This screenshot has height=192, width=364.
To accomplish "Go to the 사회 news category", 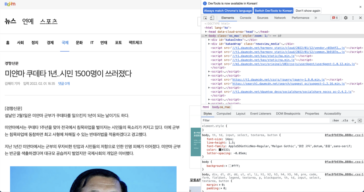I will coord(20,43).
